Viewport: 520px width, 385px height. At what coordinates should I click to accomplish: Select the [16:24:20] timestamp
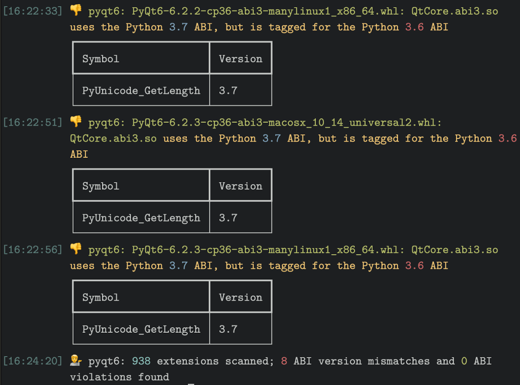click(32, 361)
